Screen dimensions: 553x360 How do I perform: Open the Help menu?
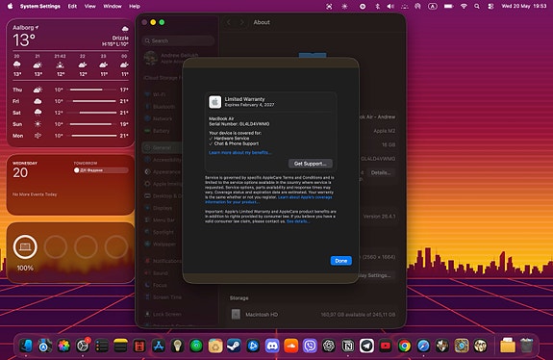click(x=135, y=6)
